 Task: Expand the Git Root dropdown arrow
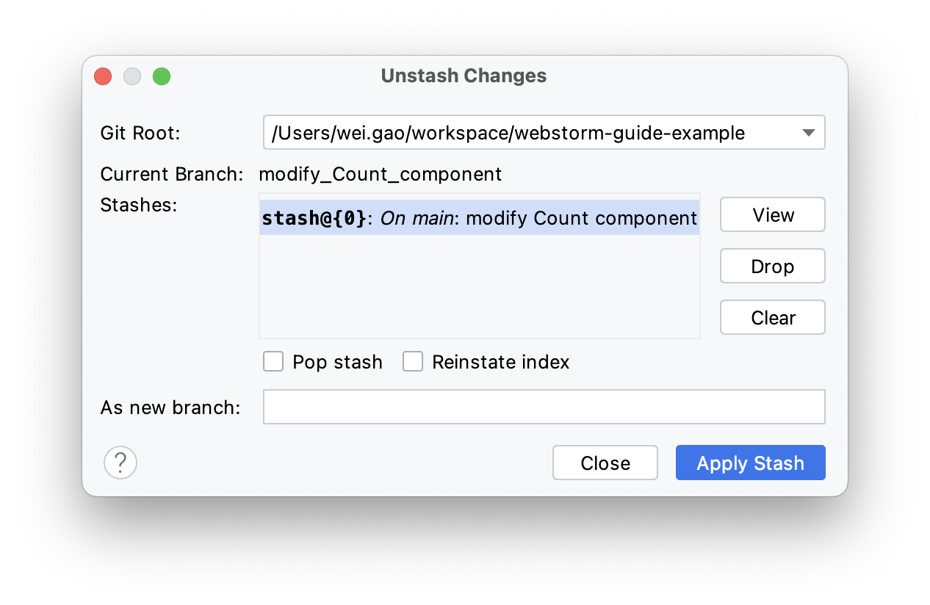(x=809, y=132)
